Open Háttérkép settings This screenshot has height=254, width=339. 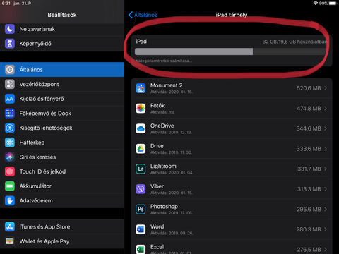tap(62, 143)
